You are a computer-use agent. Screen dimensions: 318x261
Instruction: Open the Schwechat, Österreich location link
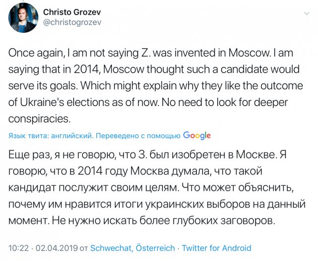pos(133,248)
